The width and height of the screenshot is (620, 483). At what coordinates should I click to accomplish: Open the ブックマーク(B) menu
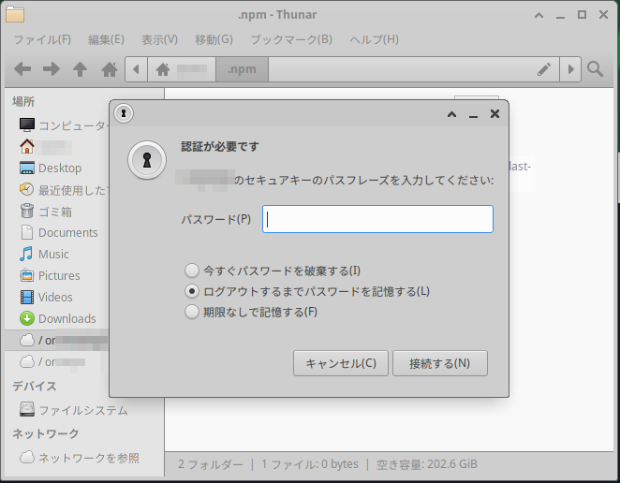(290, 39)
